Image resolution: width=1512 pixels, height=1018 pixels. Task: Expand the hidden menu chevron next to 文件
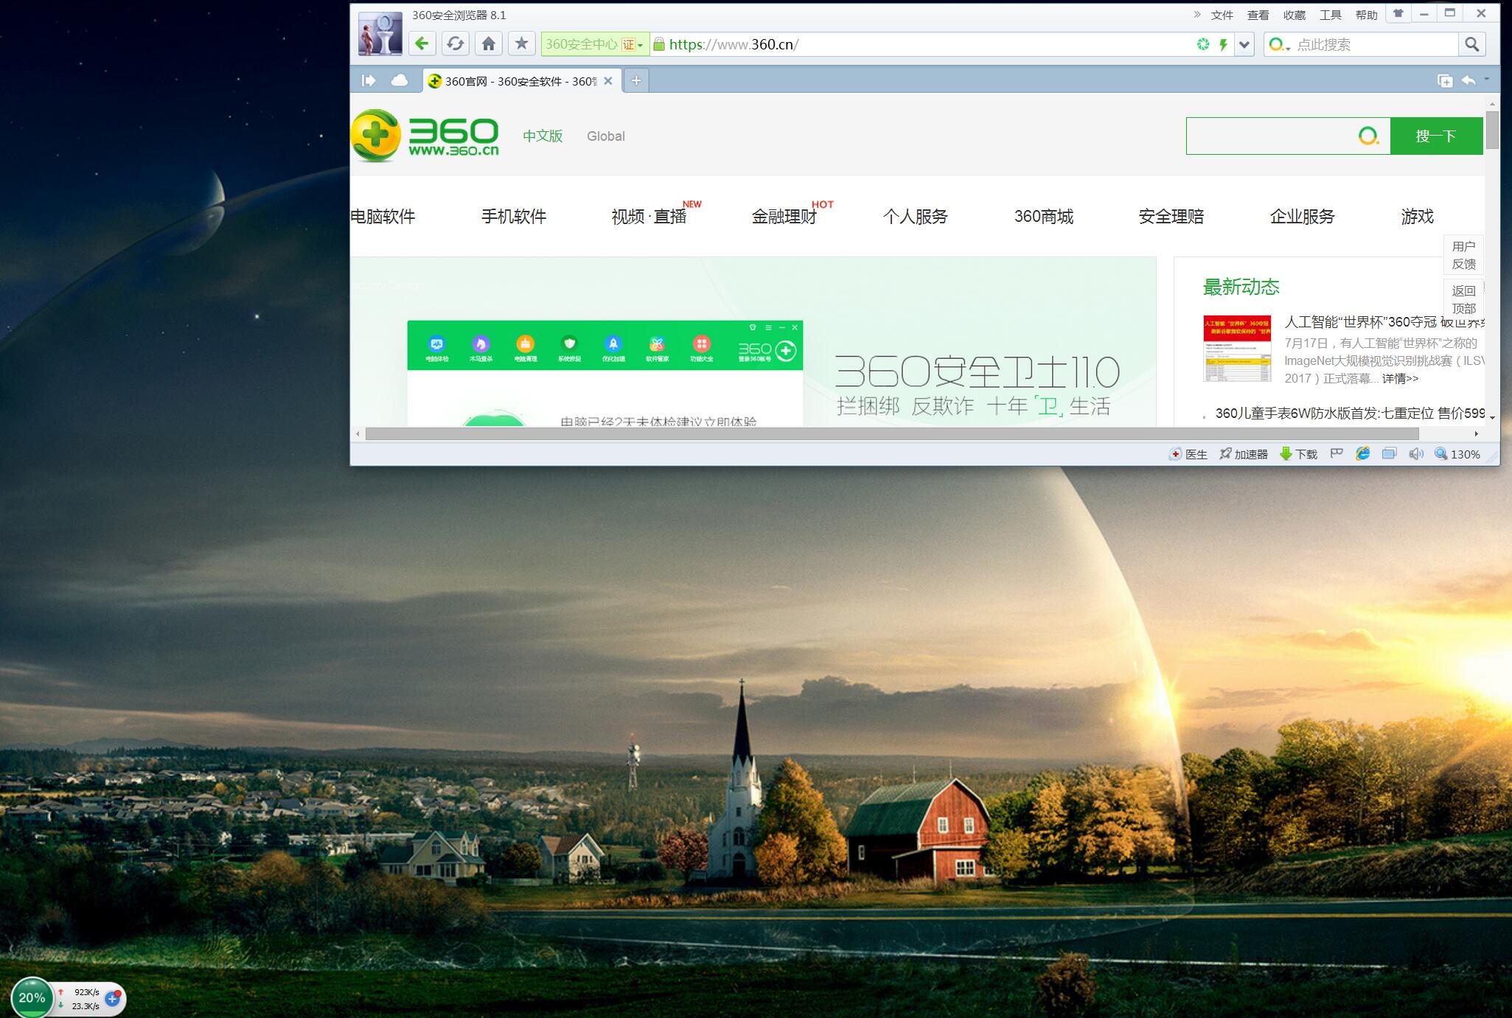point(1197,14)
